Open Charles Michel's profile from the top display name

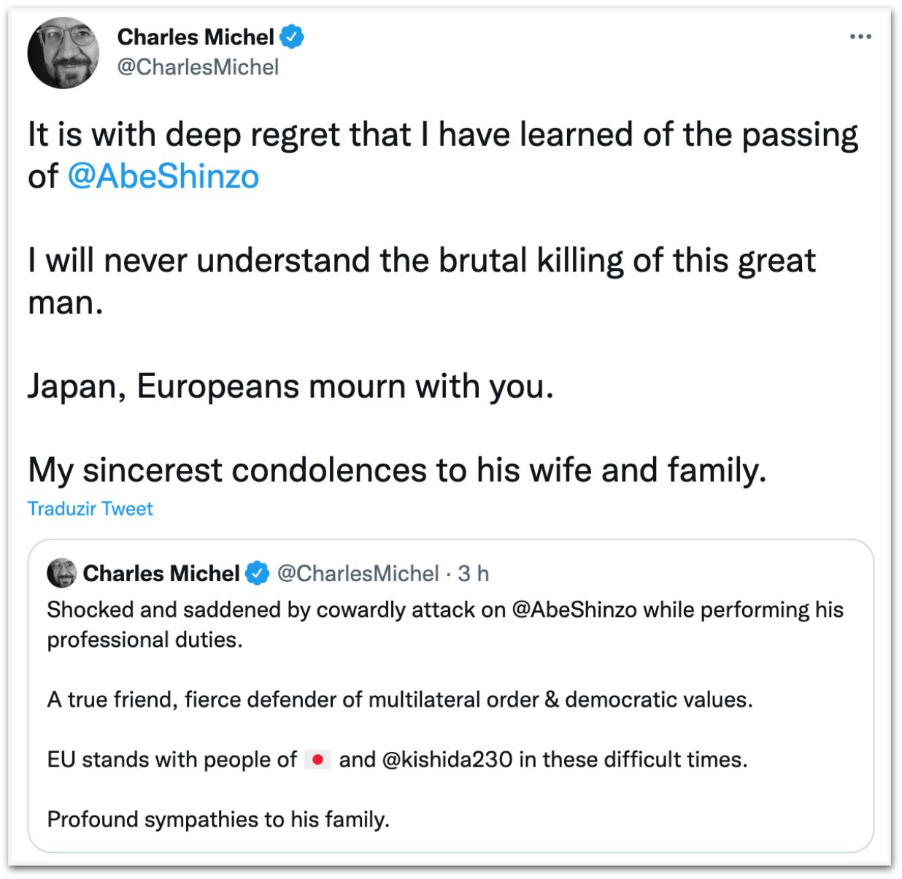(196, 37)
